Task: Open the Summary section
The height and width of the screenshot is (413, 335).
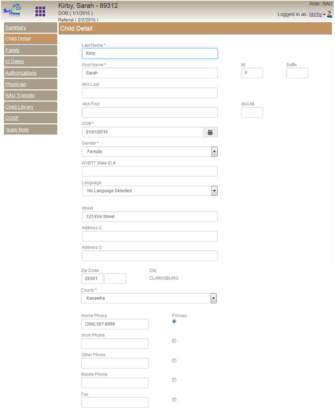Action: click(30, 28)
